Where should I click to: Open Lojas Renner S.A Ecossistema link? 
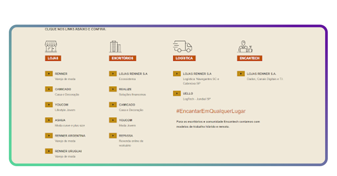133,74
